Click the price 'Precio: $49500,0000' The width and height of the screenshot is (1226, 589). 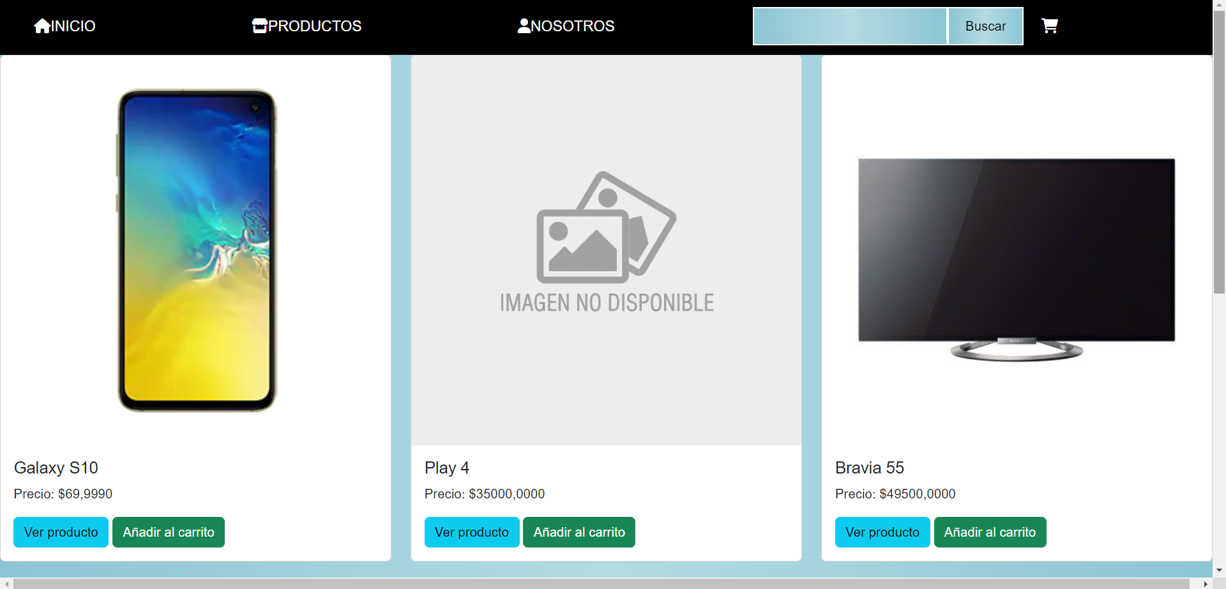tap(895, 494)
